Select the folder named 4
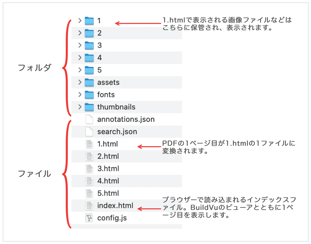Viewport: 311px width, 244px height. pyautogui.click(x=99, y=58)
